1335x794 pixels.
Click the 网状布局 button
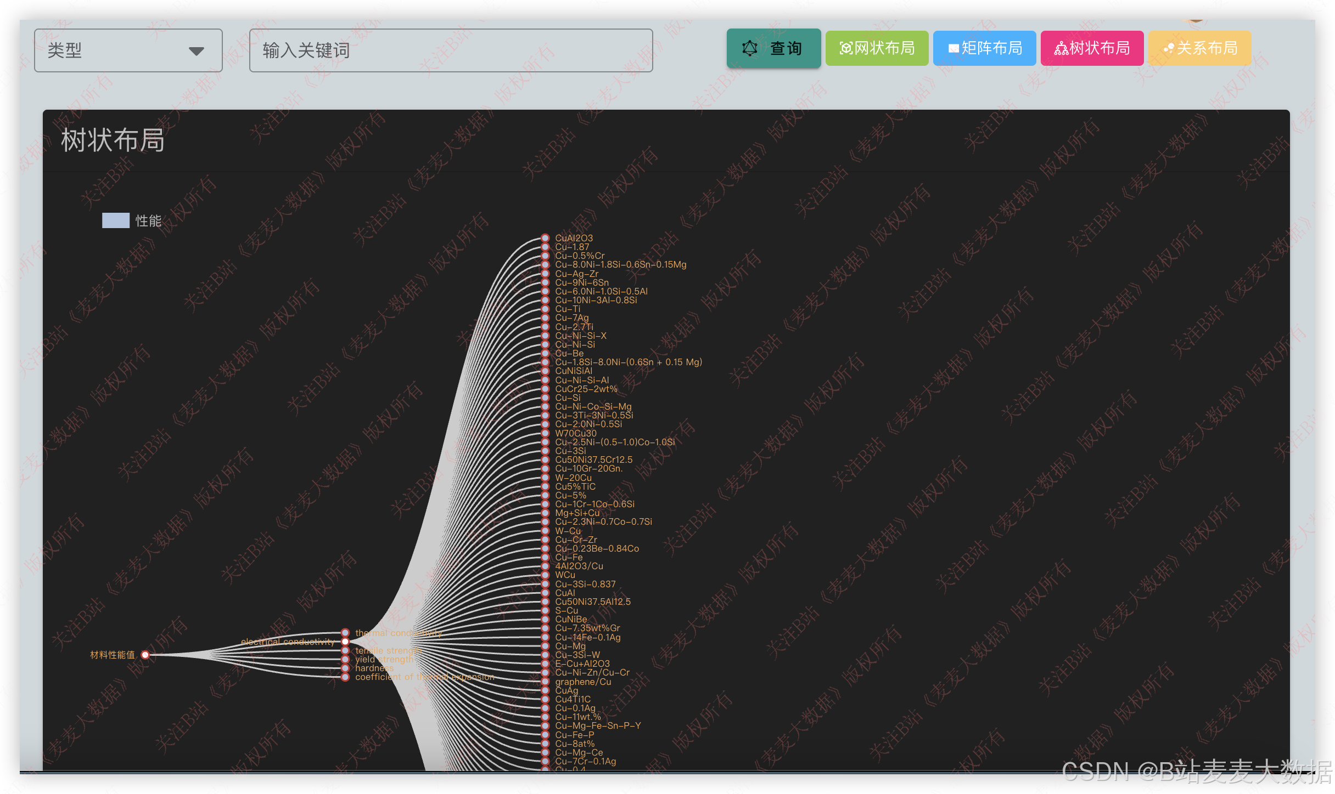(877, 48)
